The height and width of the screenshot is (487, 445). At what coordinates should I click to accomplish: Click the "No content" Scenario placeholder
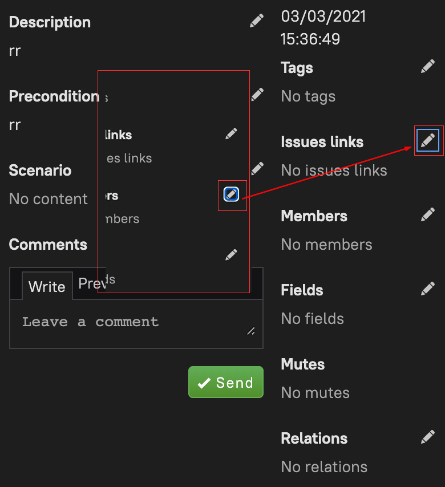click(48, 199)
